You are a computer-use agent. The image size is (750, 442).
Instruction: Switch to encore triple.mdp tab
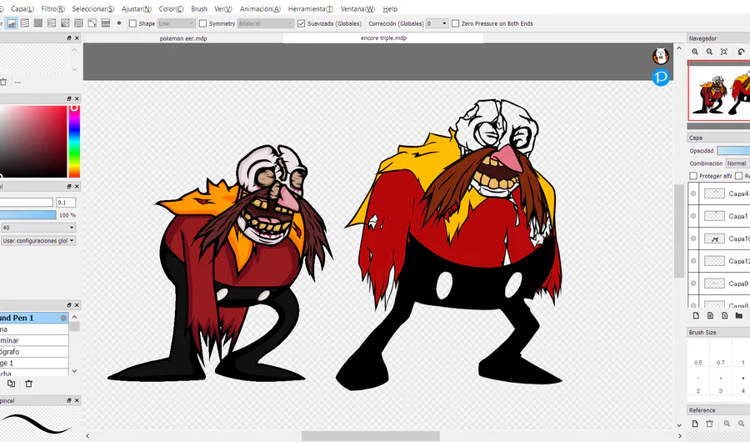pyautogui.click(x=383, y=38)
